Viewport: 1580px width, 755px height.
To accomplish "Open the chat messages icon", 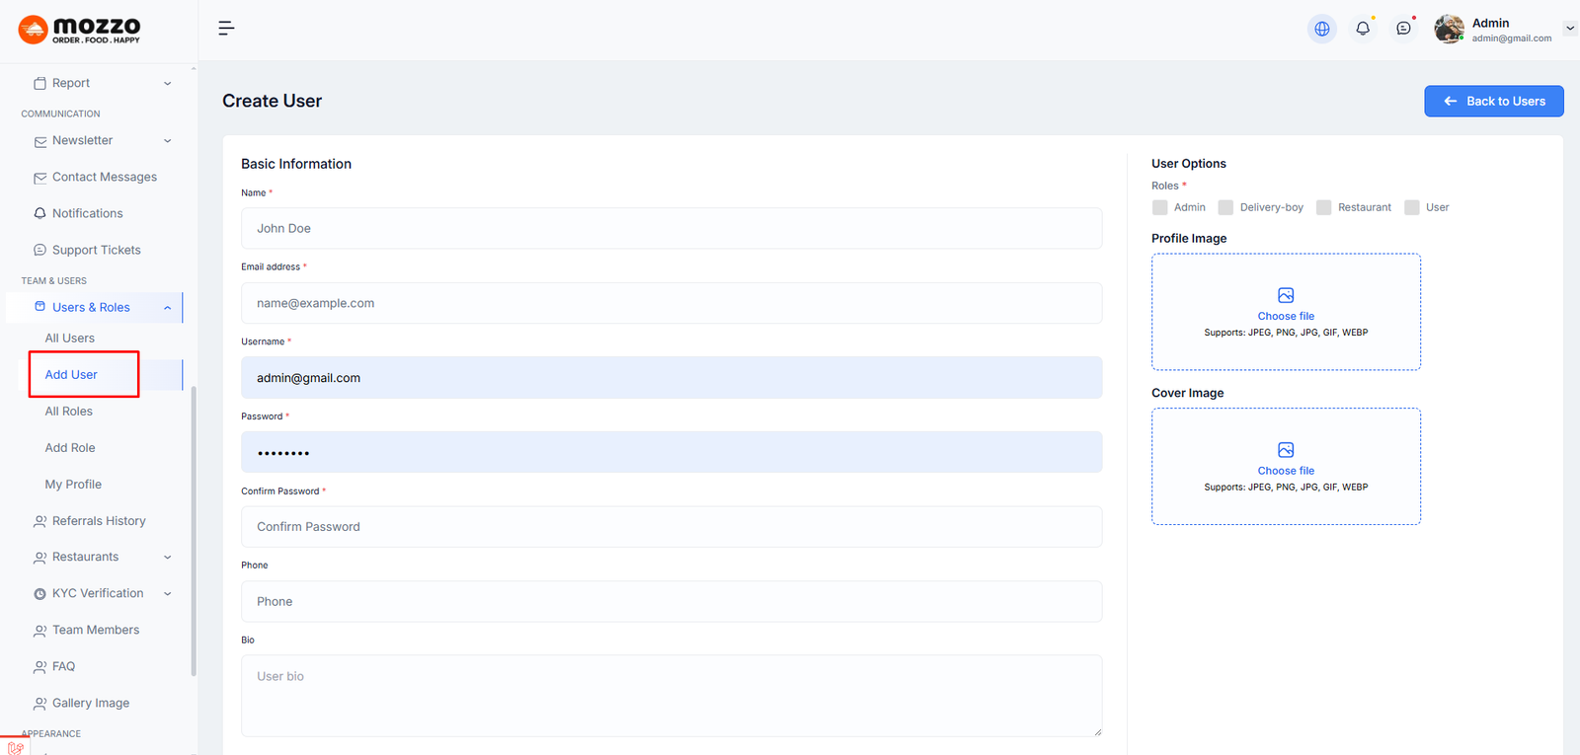I will click(x=1403, y=29).
